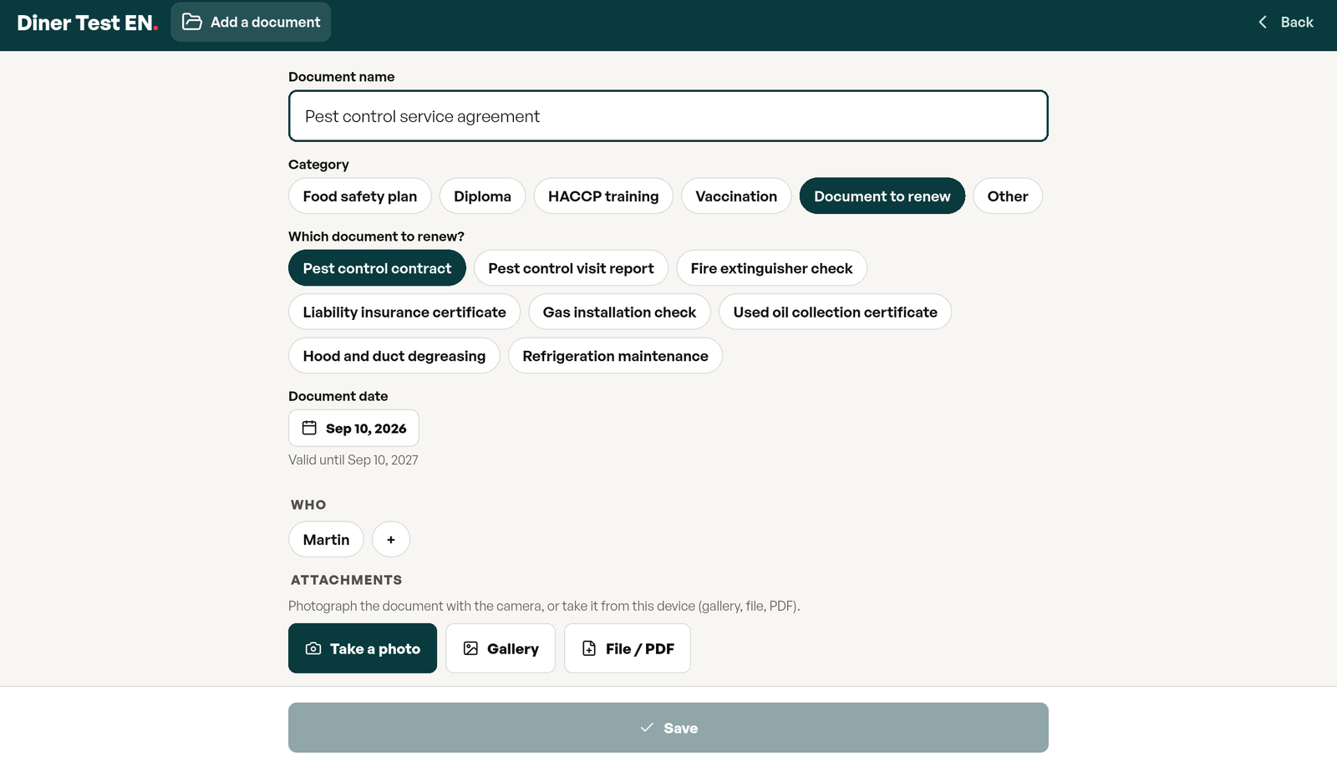Click the checkmark icon on the Save button
Image resolution: width=1337 pixels, height=762 pixels.
click(647, 728)
